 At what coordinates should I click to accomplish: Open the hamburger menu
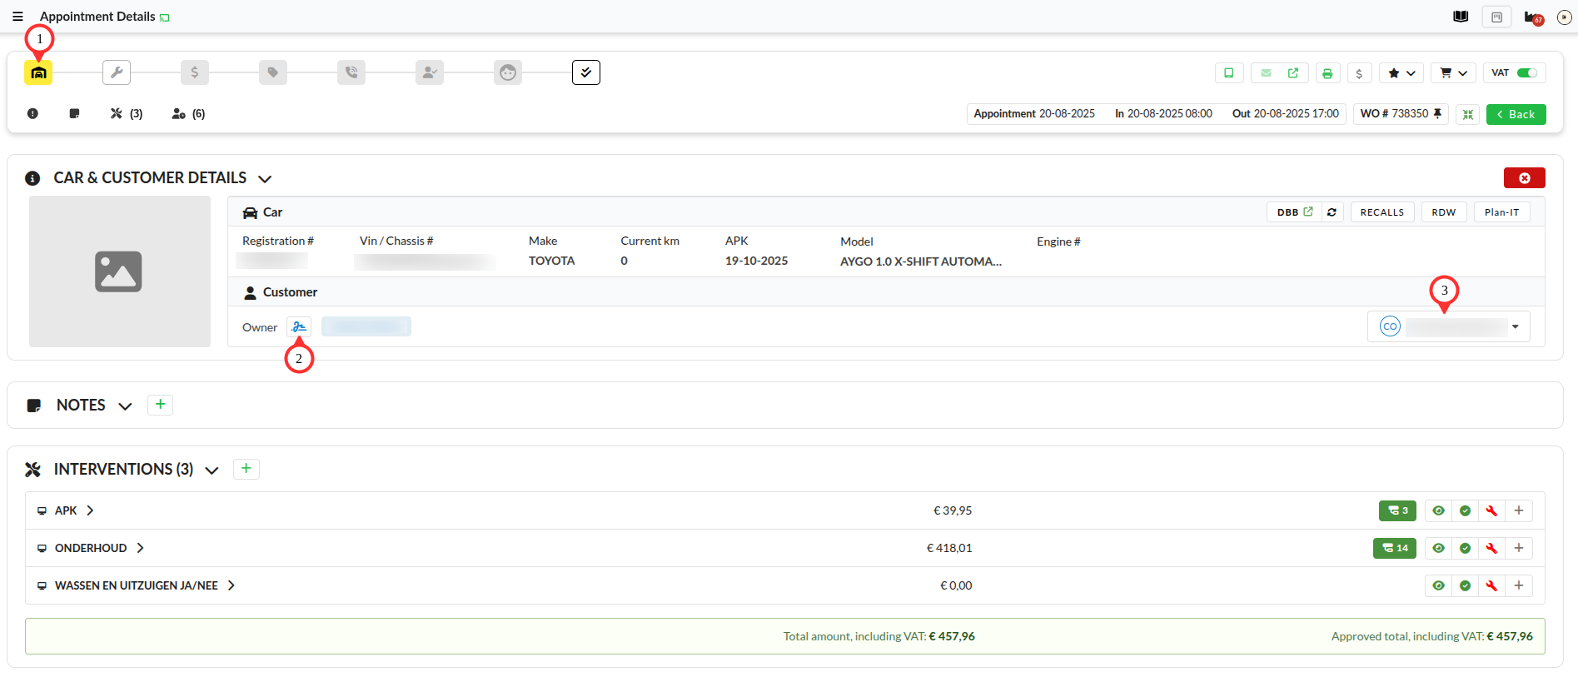click(17, 17)
